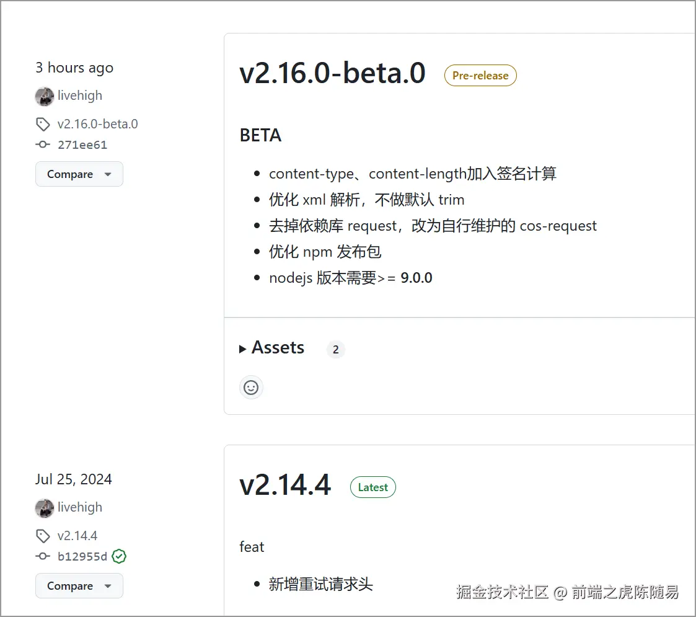Click the green Latest badge
The width and height of the screenshot is (696, 617).
click(373, 487)
